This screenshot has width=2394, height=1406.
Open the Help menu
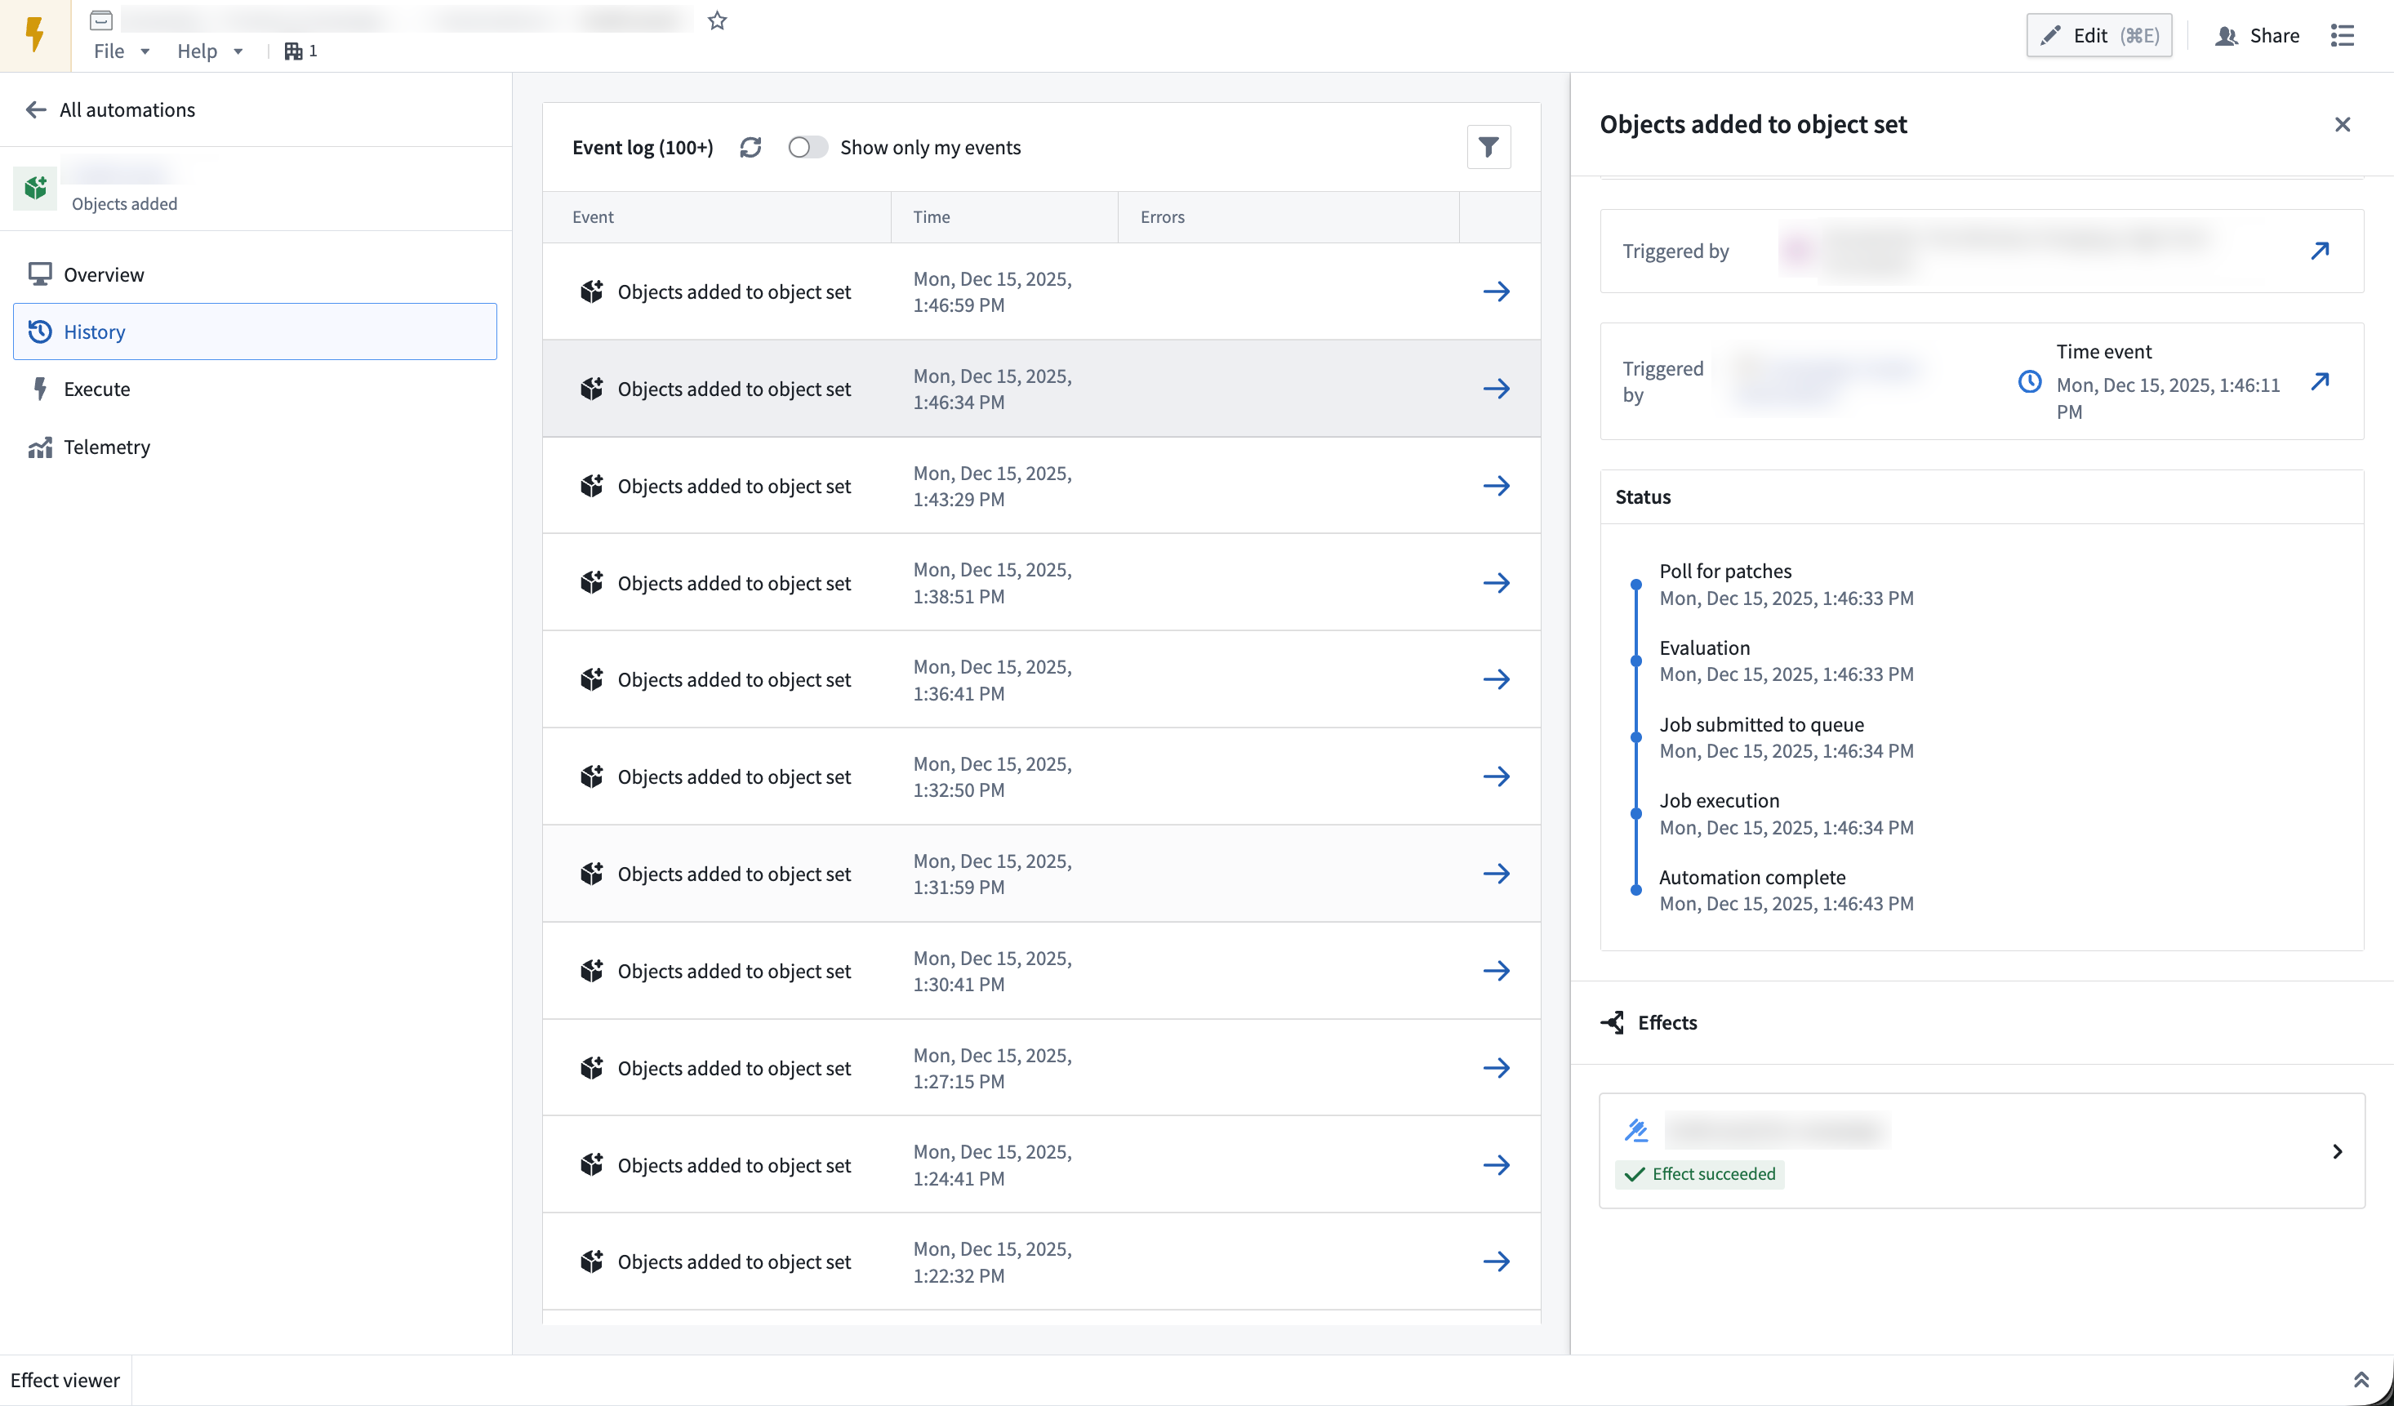(x=210, y=51)
